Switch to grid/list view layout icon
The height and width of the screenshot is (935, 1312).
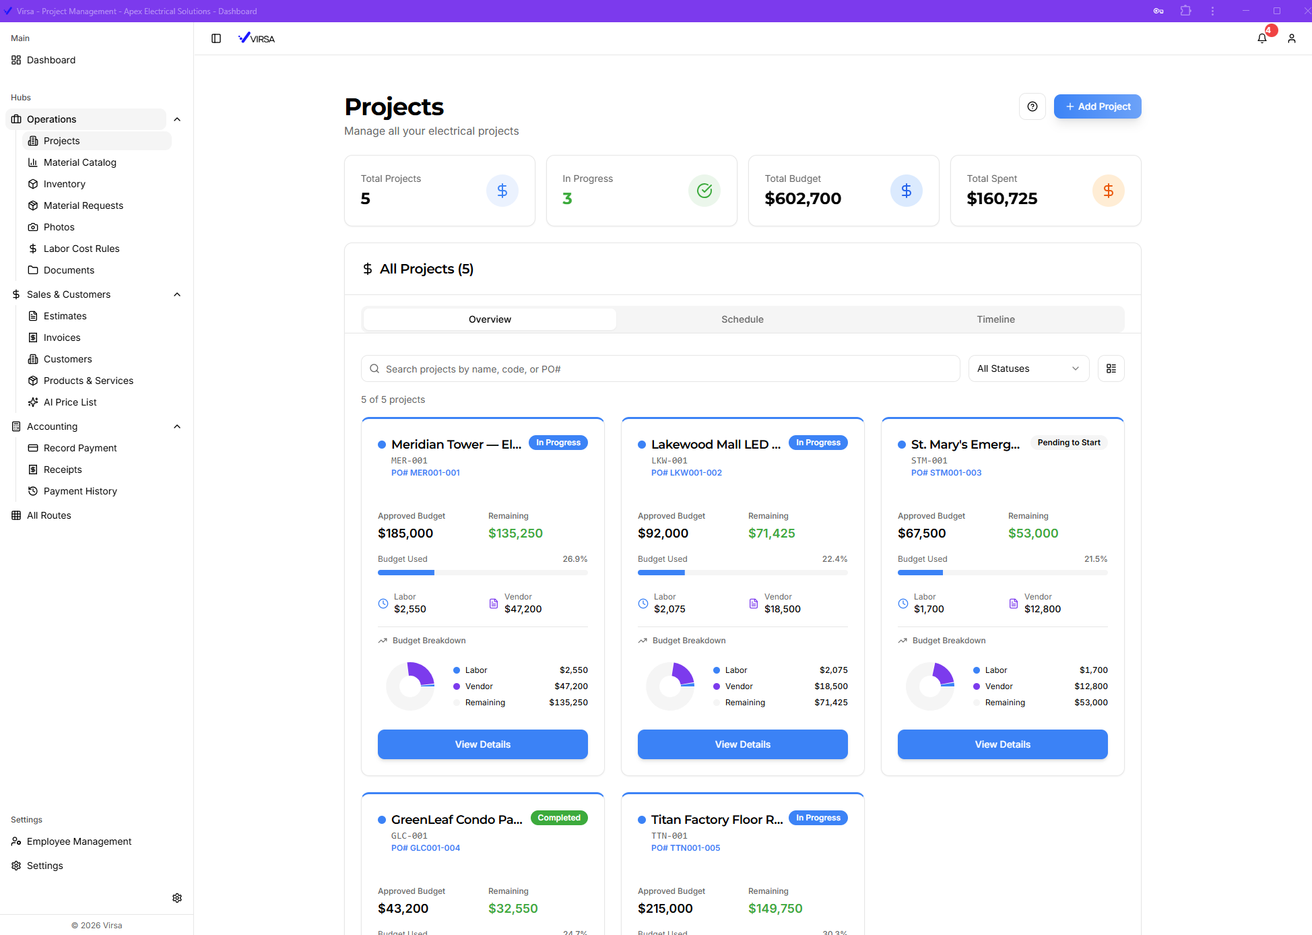[x=1111, y=368]
